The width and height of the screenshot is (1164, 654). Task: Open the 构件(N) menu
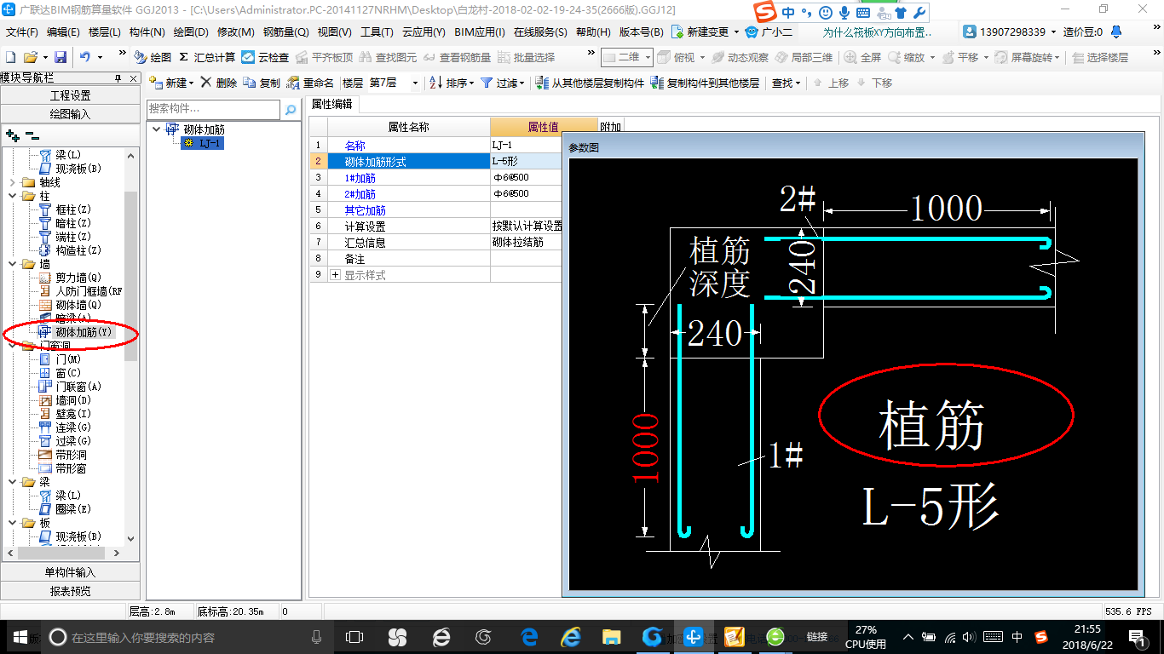pyautogui.click(x=147, y=32)
